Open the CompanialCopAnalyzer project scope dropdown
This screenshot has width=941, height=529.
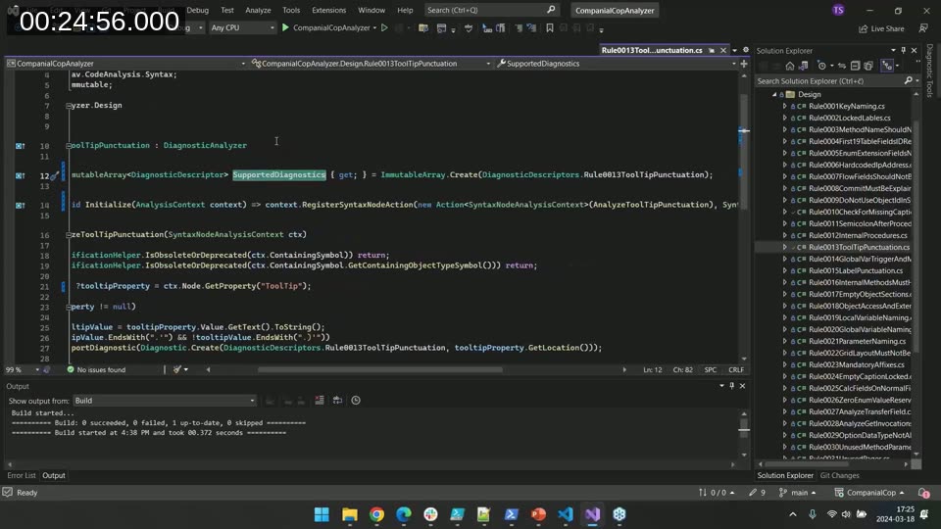pos(126,63)
